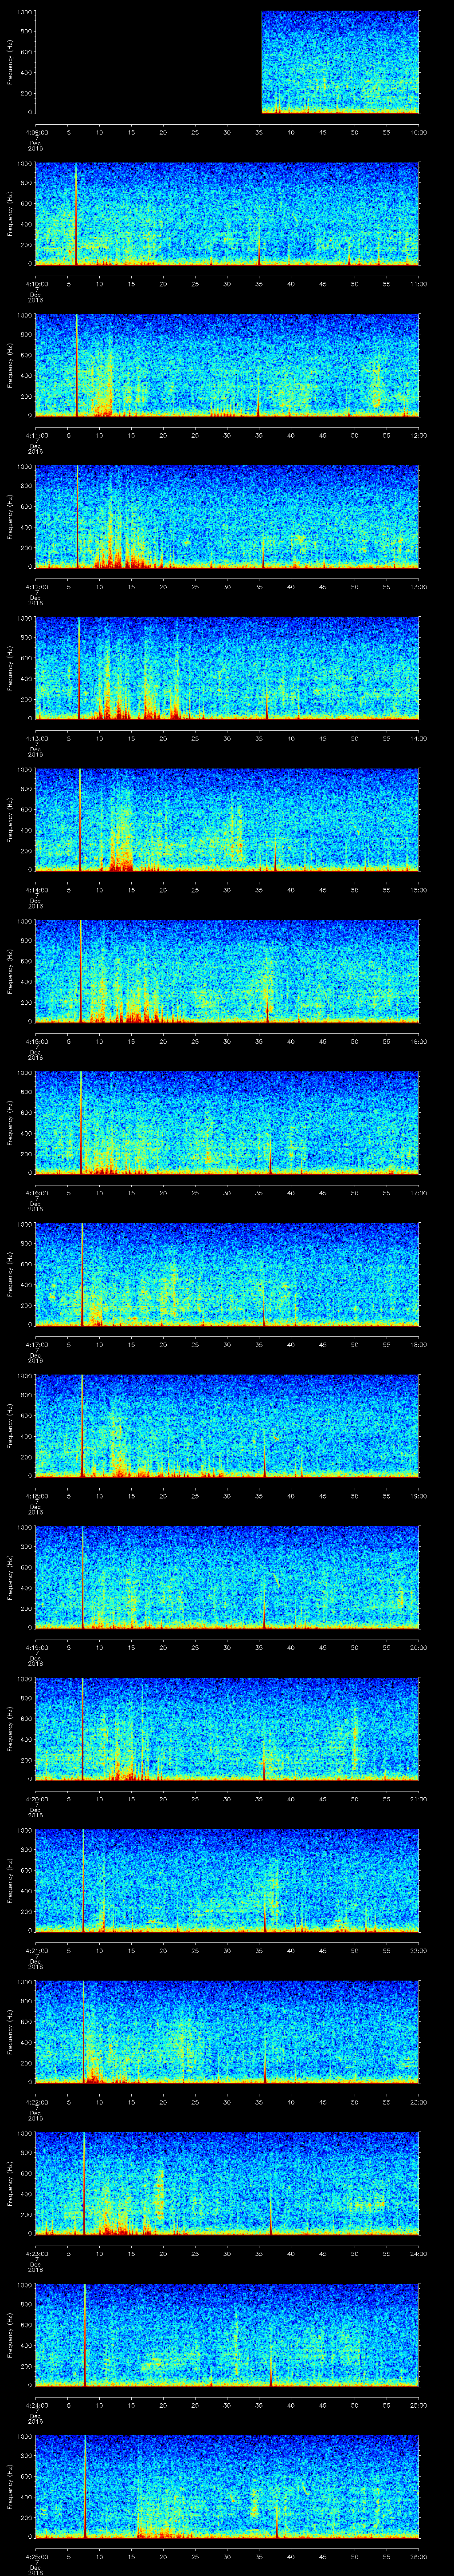This screenshot has height=2576, width=454.
Task: Click the spectrogram panel beginning at 4:10:00
Action: coord(227,214)
